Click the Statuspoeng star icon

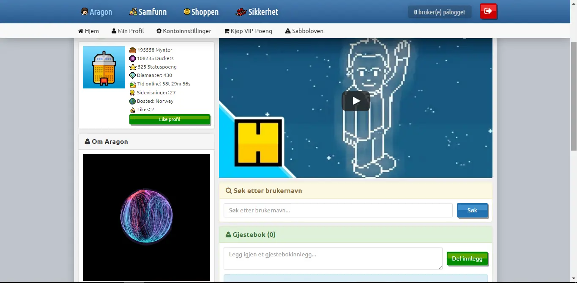(x=133, y=67)
